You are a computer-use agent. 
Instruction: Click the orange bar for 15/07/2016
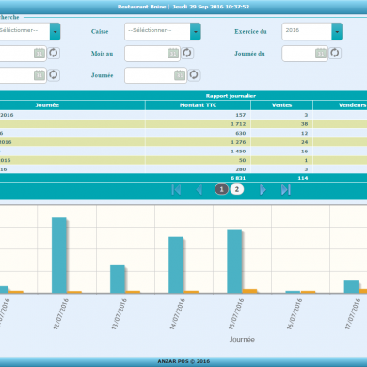click(249, 291)
